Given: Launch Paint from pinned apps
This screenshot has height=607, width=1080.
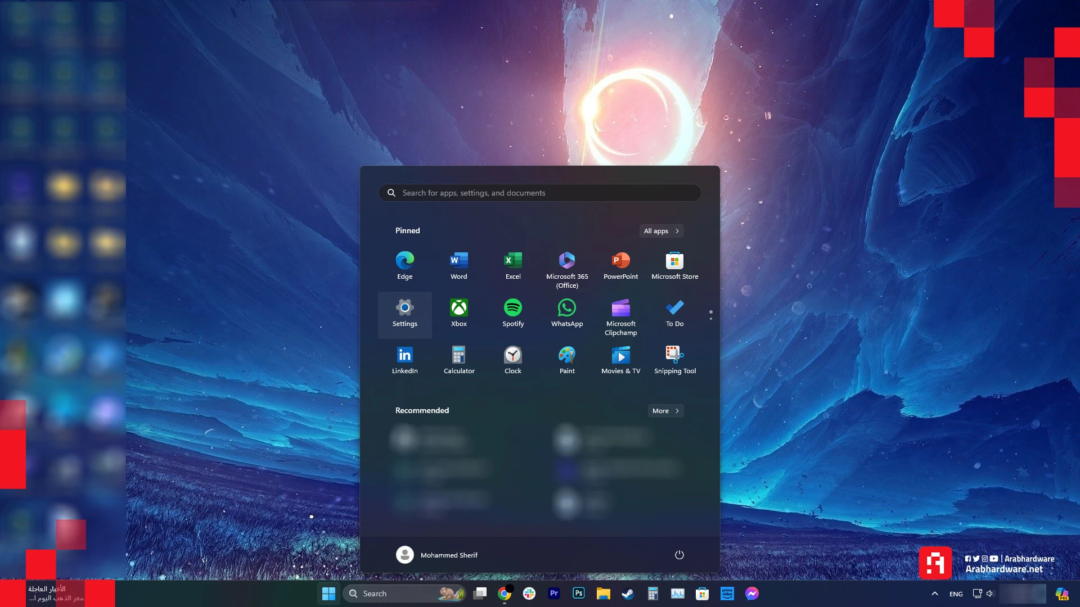Looking at the screenshot, I should (x=566, y=360).
